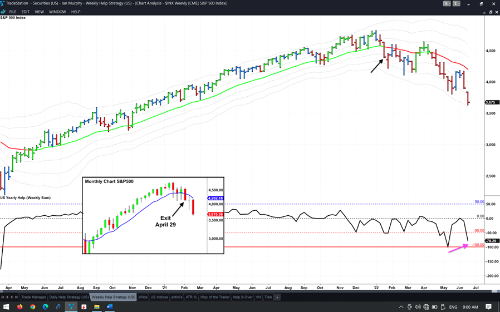Click the TradeStation logo icon in menu bar
The image size is (500, 312).
tap(4, 12)
